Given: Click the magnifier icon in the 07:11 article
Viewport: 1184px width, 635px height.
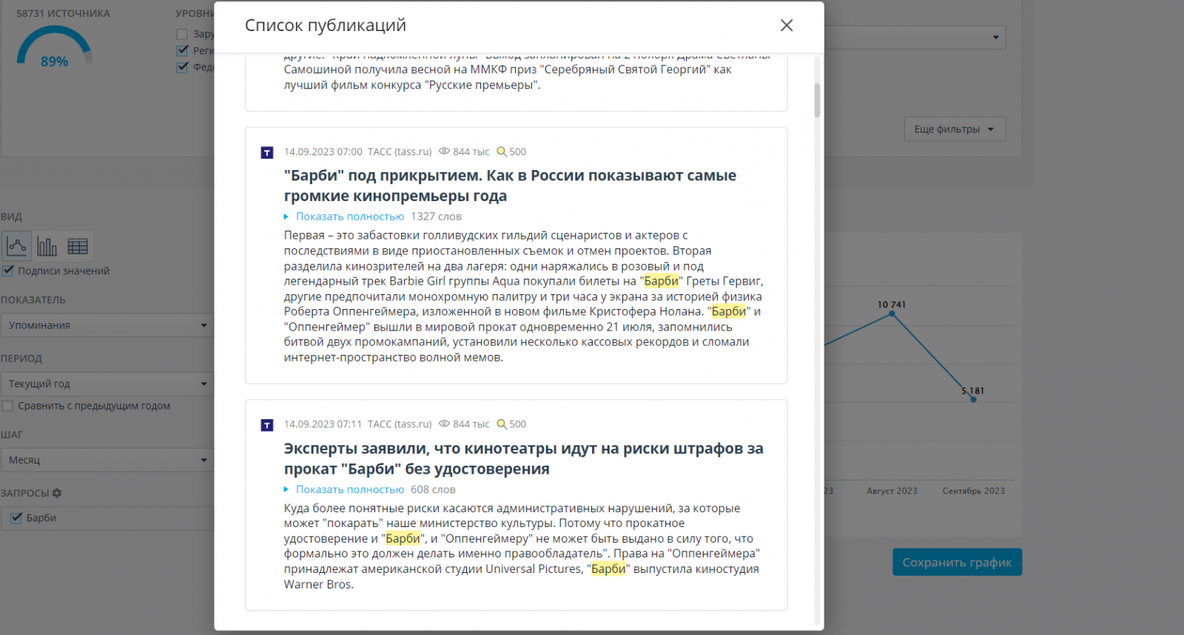Looking at the screenshot, I should (502, 424).
